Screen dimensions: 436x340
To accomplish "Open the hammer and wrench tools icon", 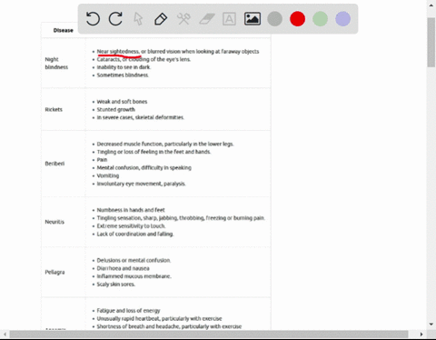I will click(183, 19).
